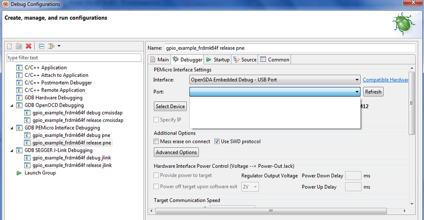Click the Select Device button
This screenshot has width=424, height=220.
point(170,106)
